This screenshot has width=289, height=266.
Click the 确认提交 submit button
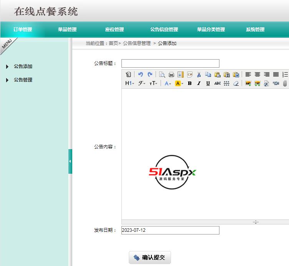pos(150,257)
